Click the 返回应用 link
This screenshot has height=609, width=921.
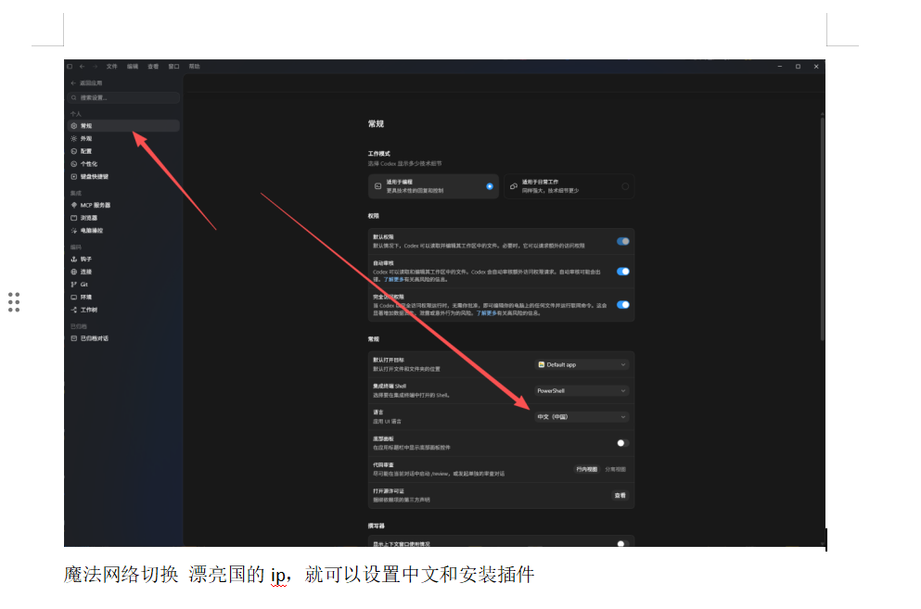[91, 83]
